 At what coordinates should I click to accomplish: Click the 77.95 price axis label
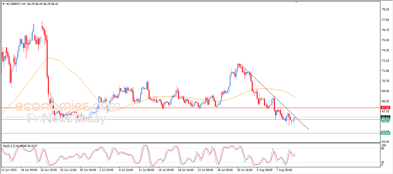(x=385, y=20)
